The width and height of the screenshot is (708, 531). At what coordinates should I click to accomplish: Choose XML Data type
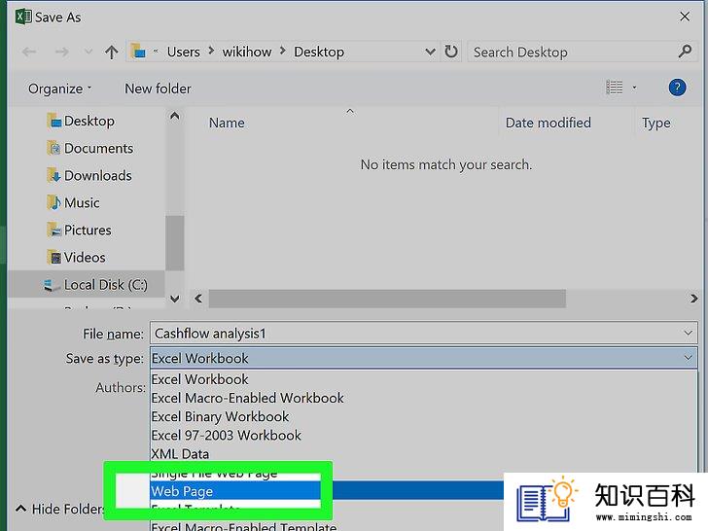pos(424,454)
